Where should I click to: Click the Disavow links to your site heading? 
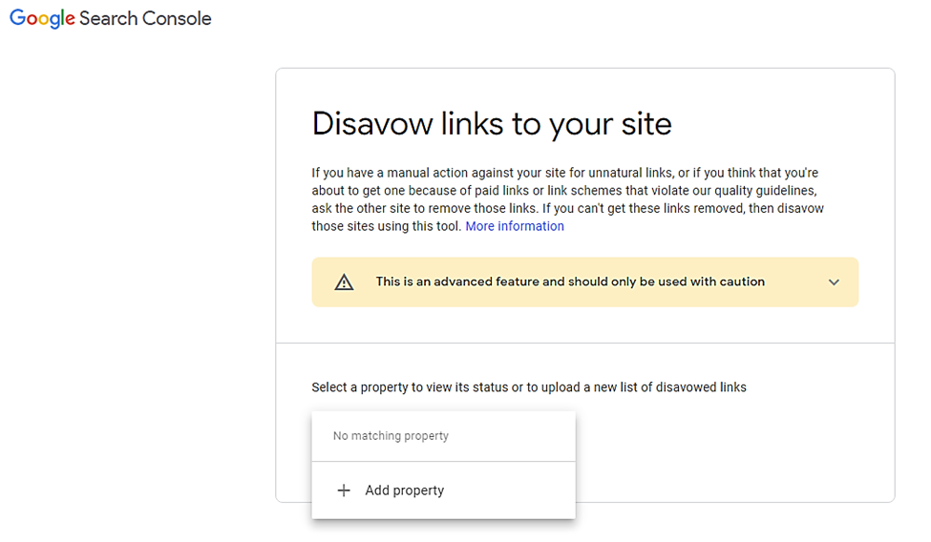coord(492,123)
